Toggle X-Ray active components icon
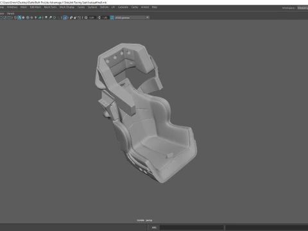308x231 pixels. click(x=75, y=17)
